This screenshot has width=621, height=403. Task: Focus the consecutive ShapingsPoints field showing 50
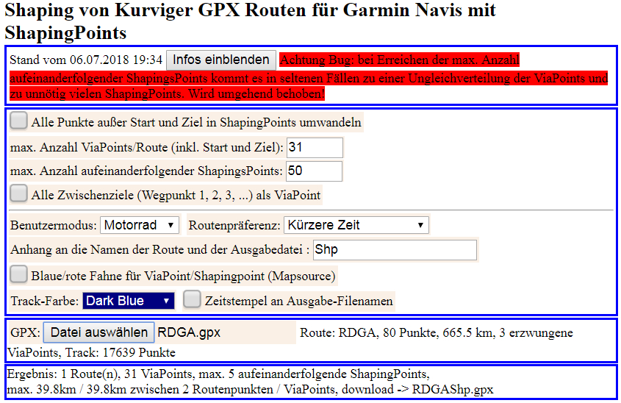[x=314, y=171]
